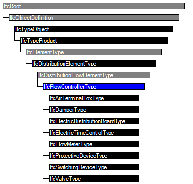The image size is (193, 184).
Task: Open the IfcObjectDefinition entry
Action: (94, 18)
